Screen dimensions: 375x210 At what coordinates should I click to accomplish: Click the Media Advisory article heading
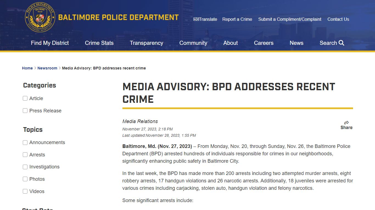(x=229, y=93)
